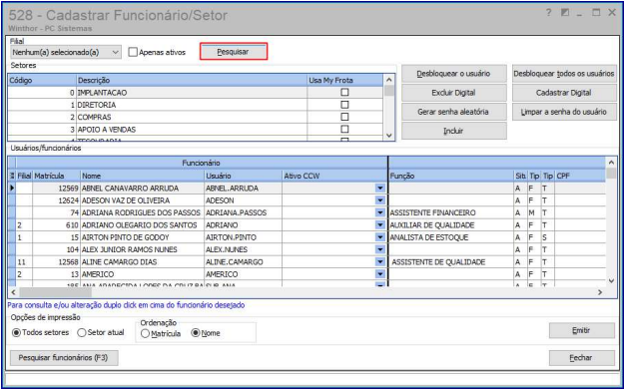Toggle Usa My Frota for APOIO A VENDAS

[x=344, y=130]
